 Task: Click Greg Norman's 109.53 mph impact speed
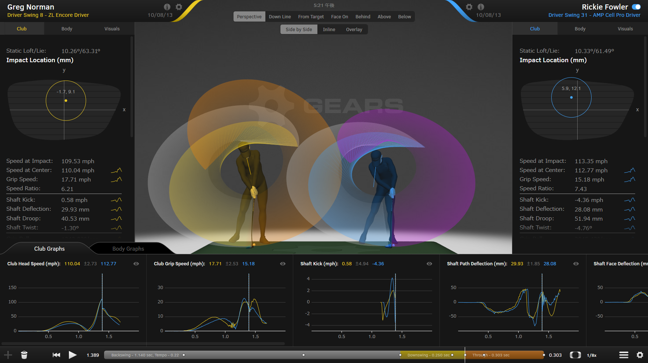point(78,161)
